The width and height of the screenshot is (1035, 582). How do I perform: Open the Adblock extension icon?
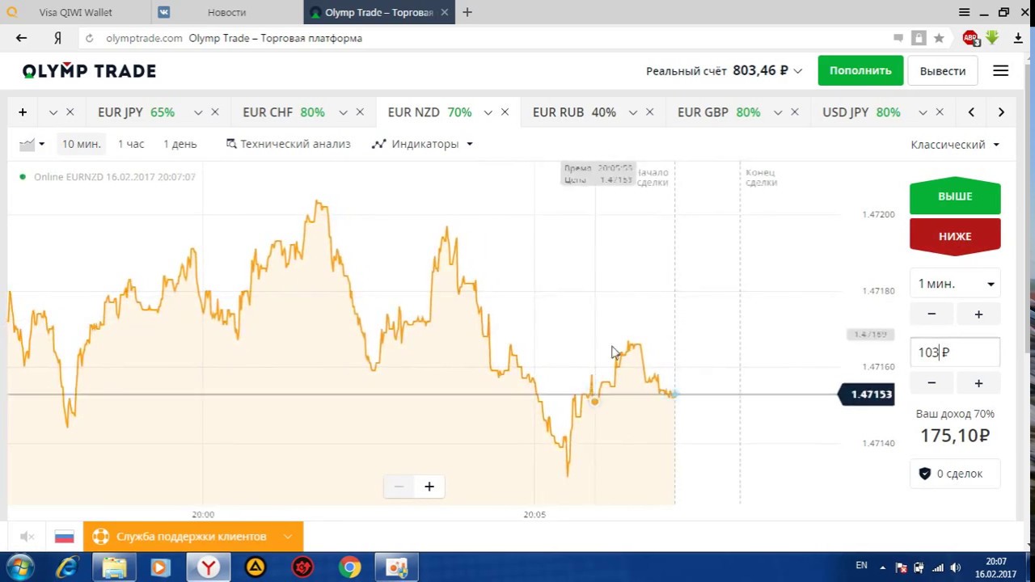pos(970,38)
